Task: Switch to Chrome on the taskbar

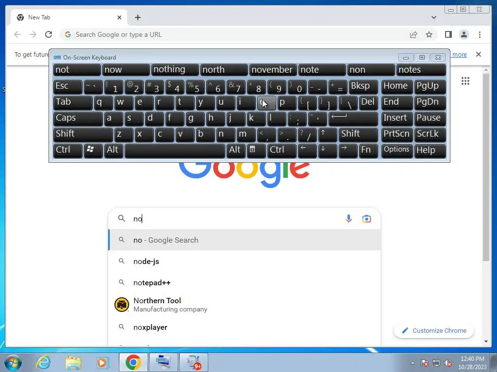Action: pos(133,362)
